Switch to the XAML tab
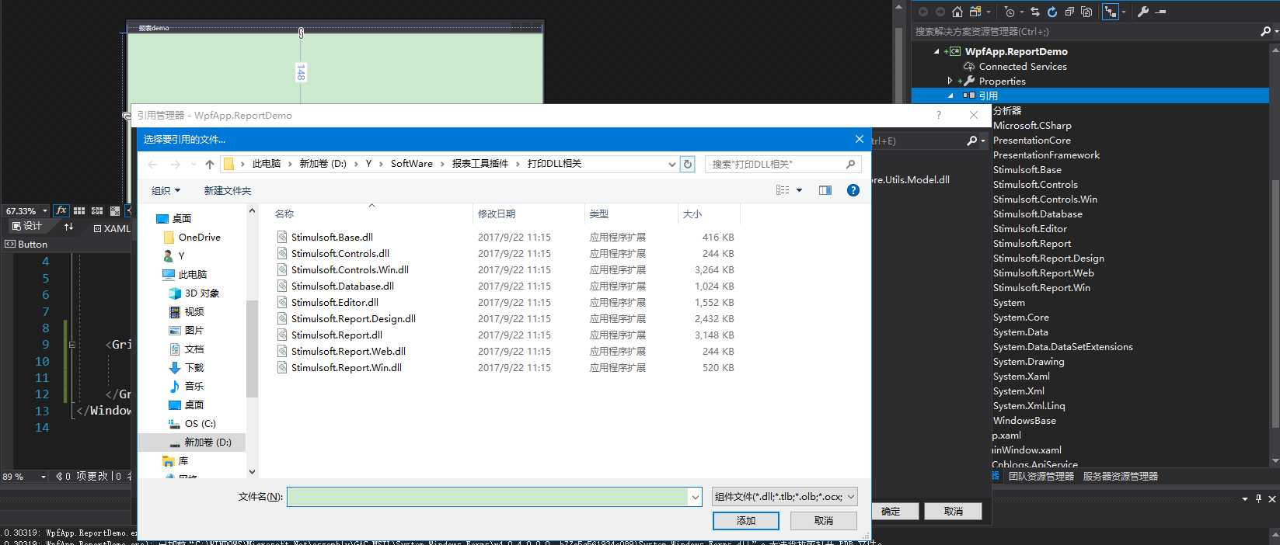 pyautogui.click(x=112, y=228)
